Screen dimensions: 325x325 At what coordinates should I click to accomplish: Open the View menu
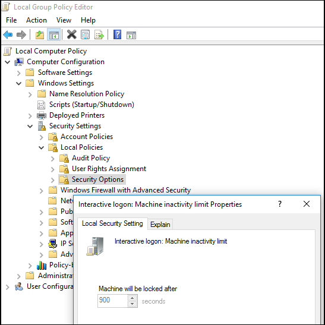64,20
